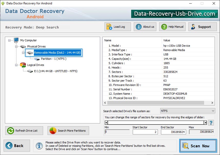Collapse the Removable Media Disk2 node

23,53
